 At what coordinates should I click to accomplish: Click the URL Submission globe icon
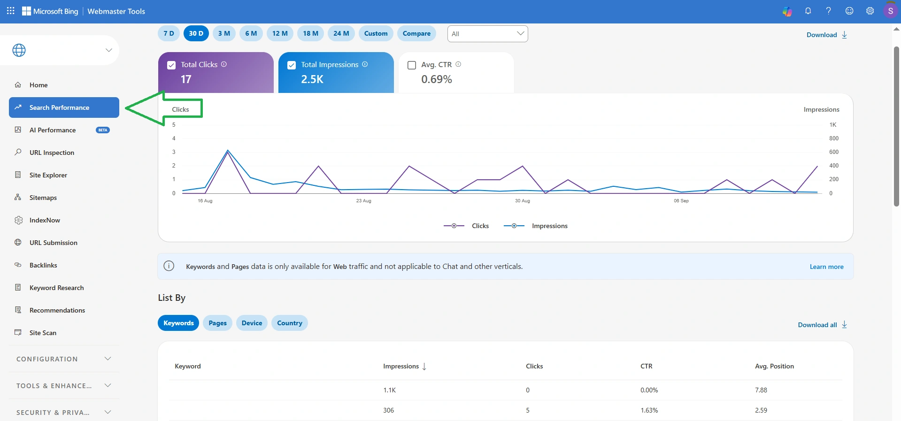coord(18,243)
